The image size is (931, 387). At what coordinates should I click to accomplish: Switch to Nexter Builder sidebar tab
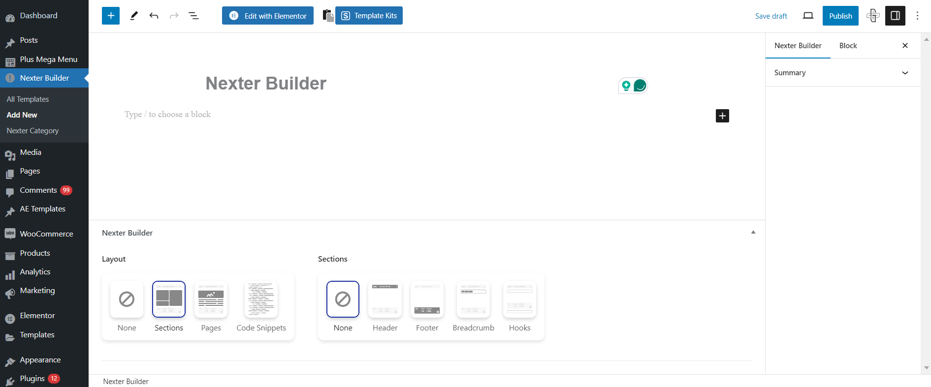point(798,46)
